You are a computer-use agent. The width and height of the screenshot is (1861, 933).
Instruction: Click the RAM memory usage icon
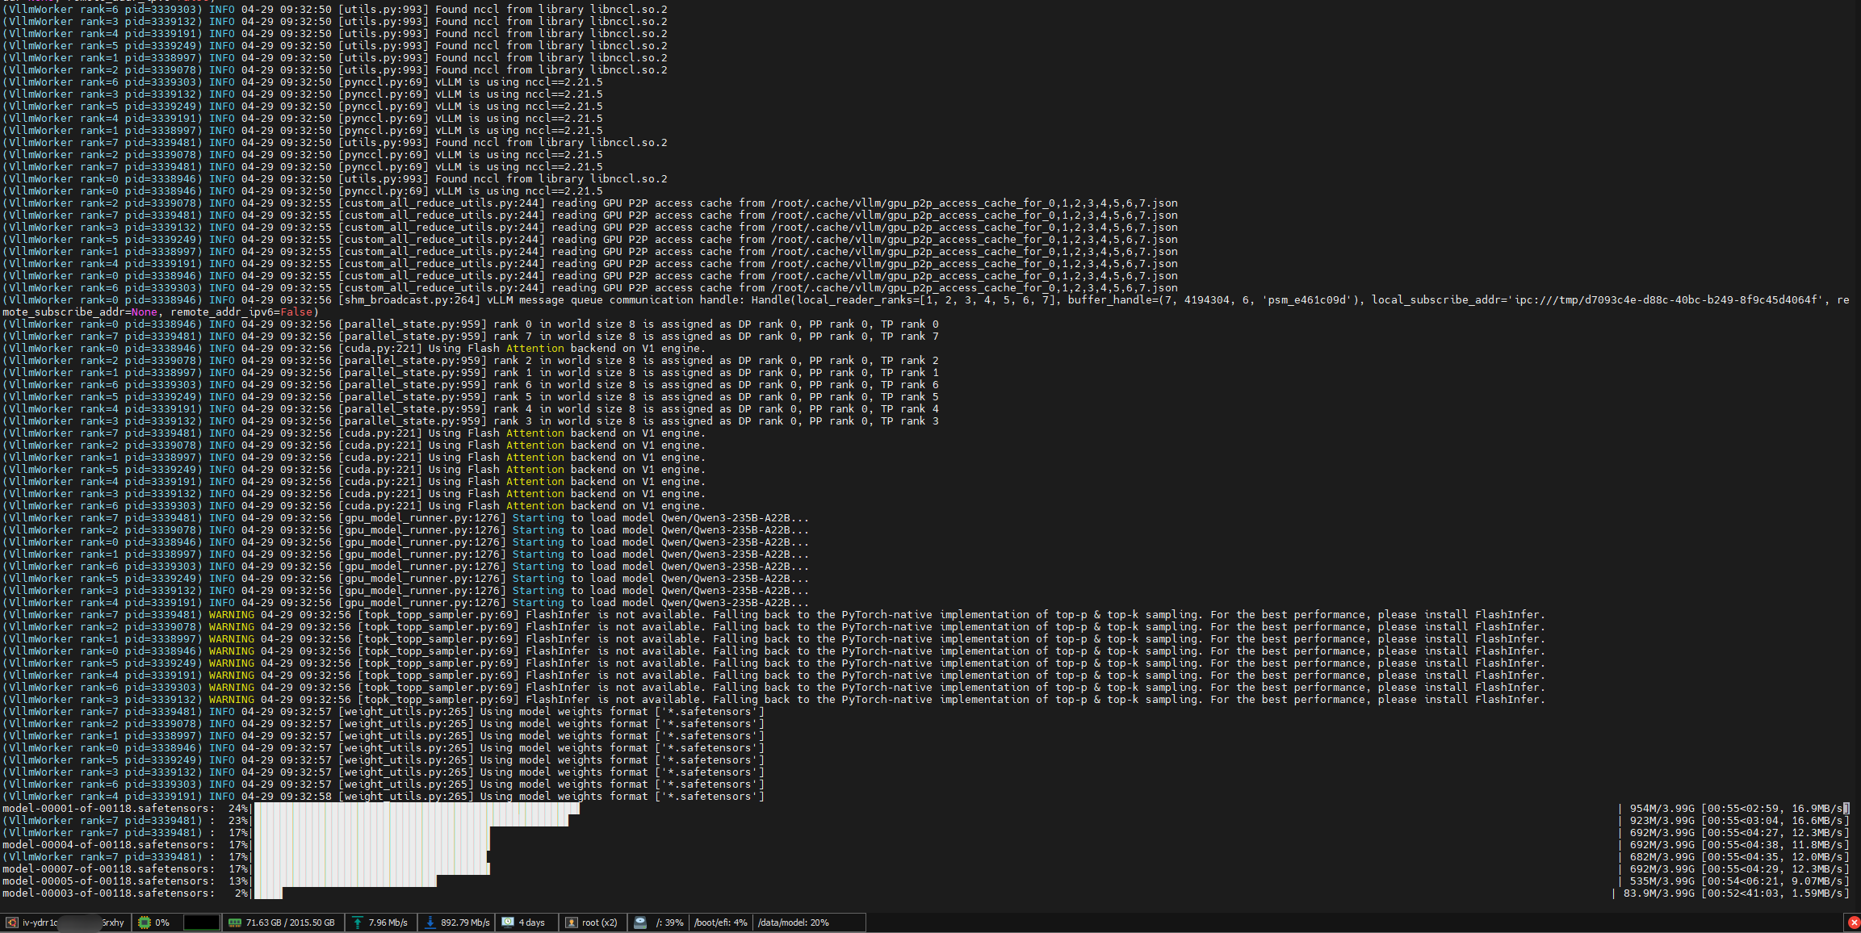235,923
